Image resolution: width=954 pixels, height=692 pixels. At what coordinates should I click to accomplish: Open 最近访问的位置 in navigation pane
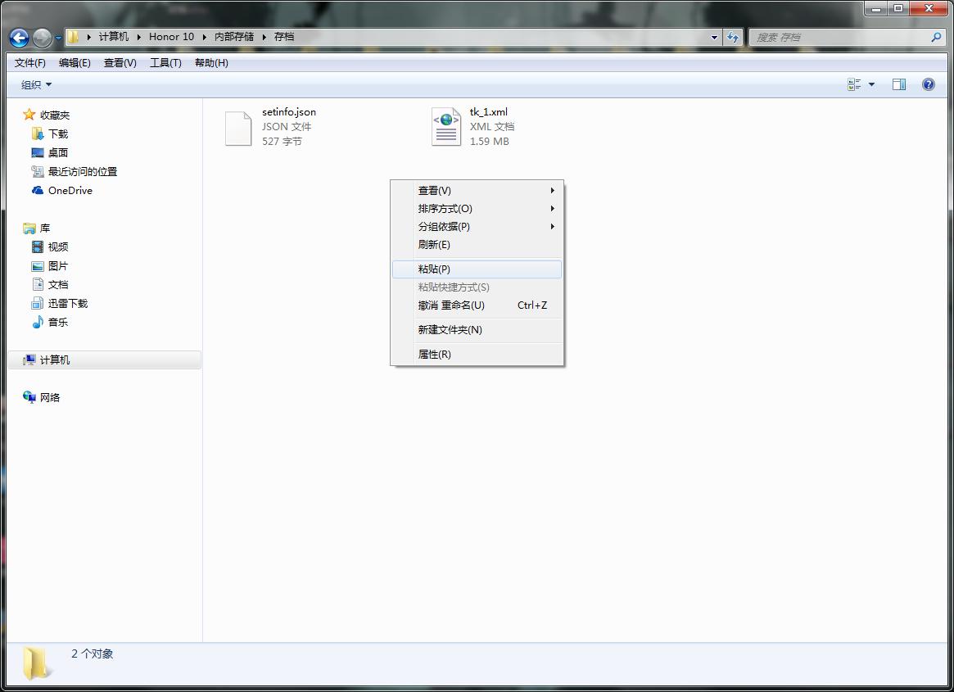click(83, 172)
